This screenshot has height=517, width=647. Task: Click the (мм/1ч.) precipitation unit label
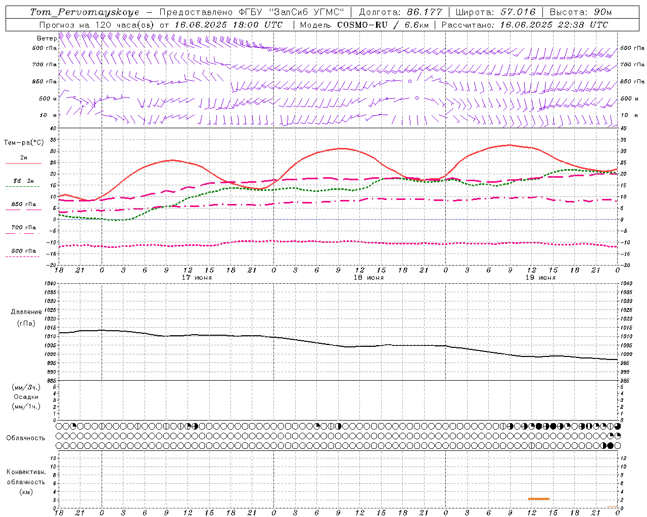[26, 406]
